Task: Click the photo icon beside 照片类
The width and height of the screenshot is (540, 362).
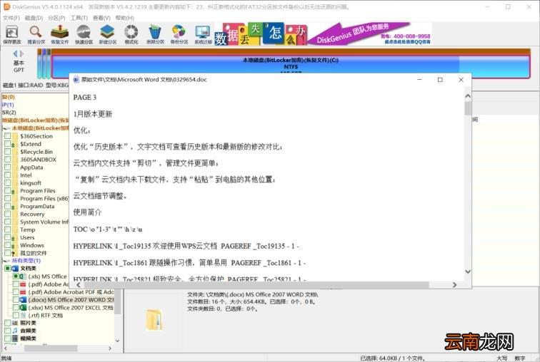Action: click(x=15, y=323)
